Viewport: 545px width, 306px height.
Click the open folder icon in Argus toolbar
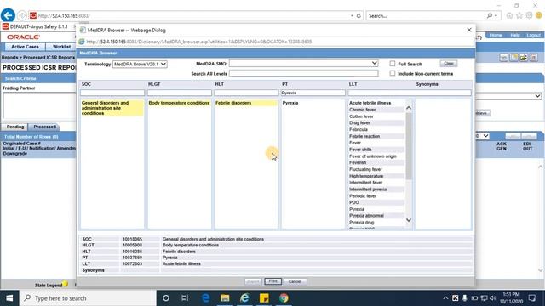[x=524, y=58]
